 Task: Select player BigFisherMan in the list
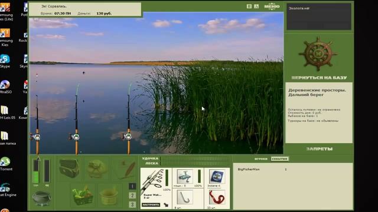(x=249, y=170)
